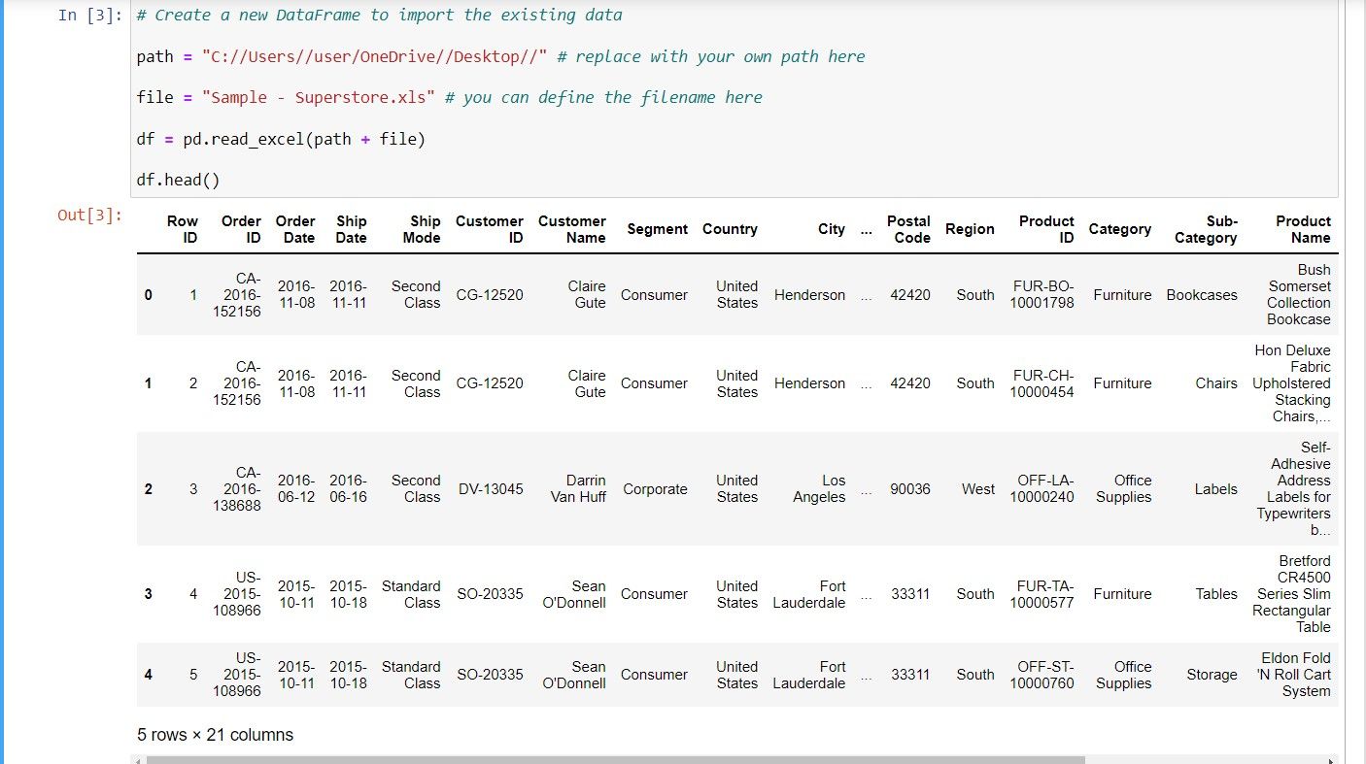
Task: Click the In [3] cell prompt
Action: [90, 16]
